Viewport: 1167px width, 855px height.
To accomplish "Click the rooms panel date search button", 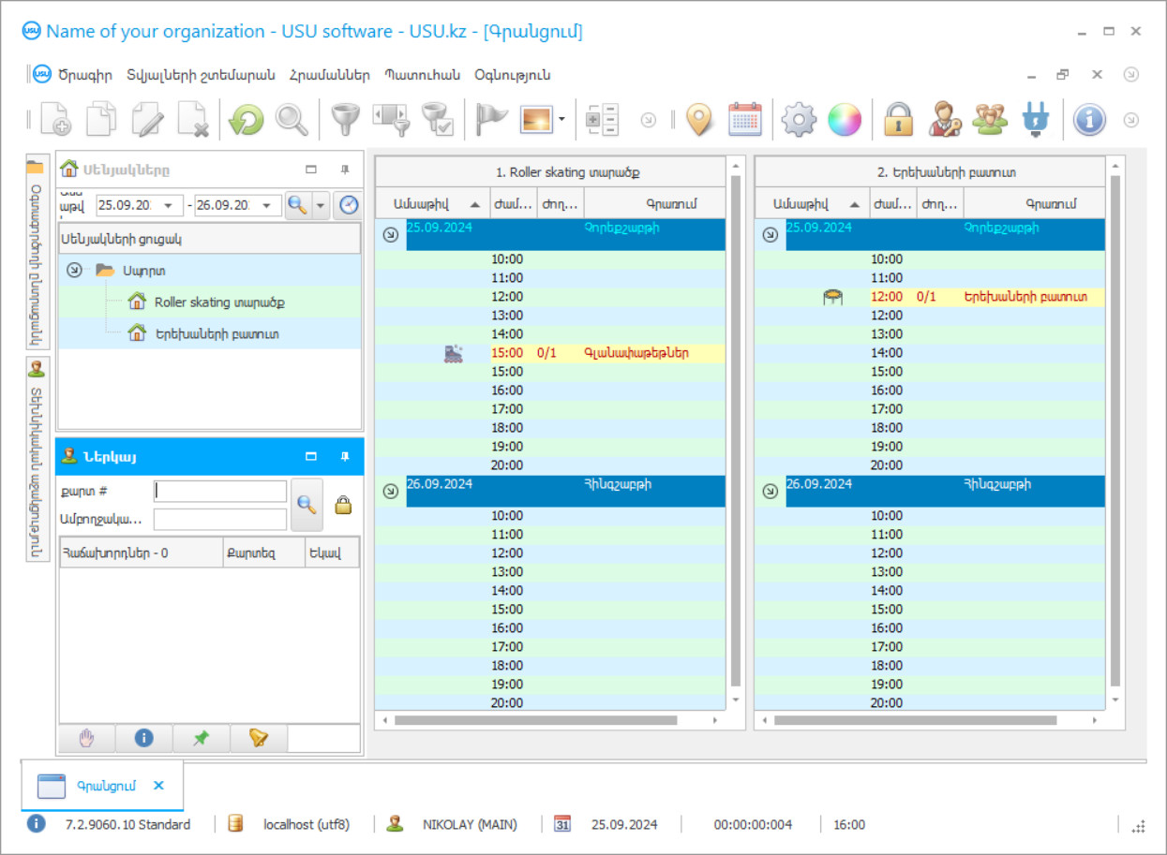I will coord(297,205).
